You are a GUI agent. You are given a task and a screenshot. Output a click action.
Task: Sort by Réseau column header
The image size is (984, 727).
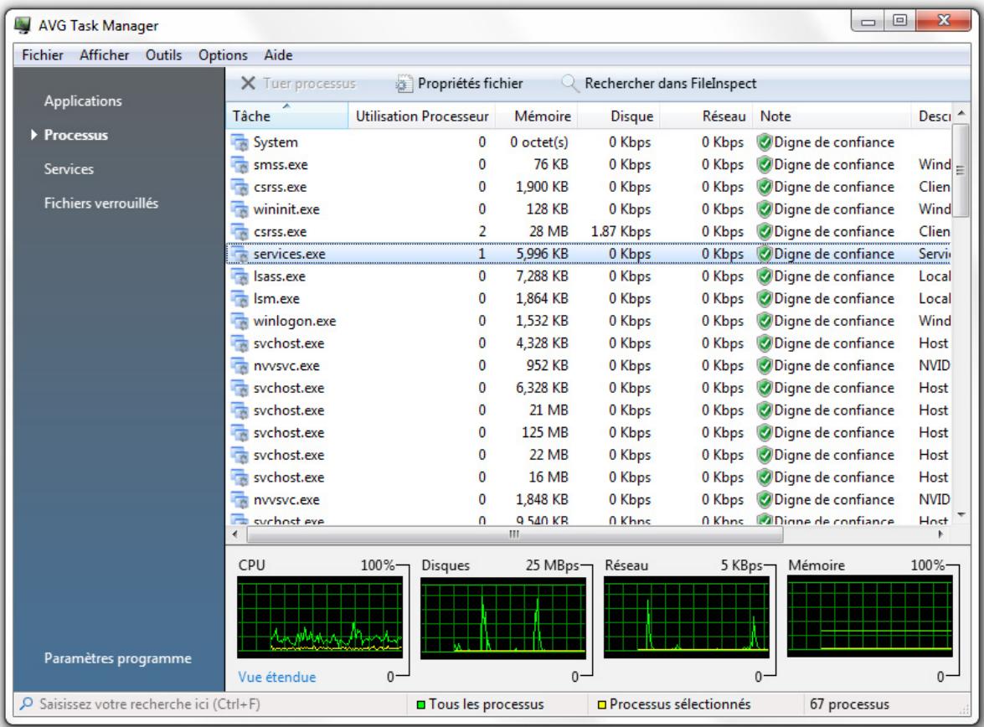(x=706, y=116)
